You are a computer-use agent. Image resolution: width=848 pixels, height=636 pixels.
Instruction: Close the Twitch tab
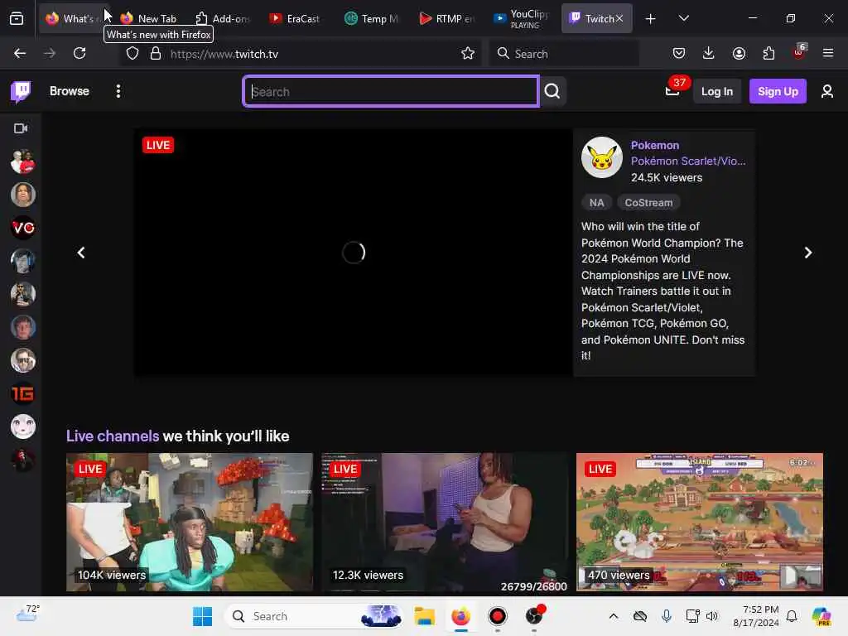pos(619,18)
